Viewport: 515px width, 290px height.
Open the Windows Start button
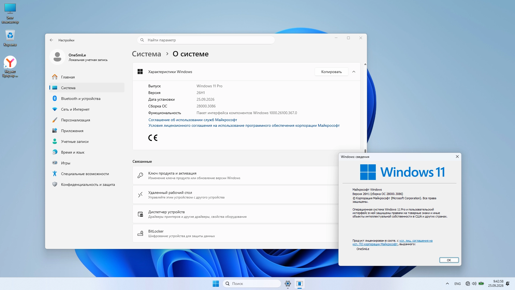[216, 284]
